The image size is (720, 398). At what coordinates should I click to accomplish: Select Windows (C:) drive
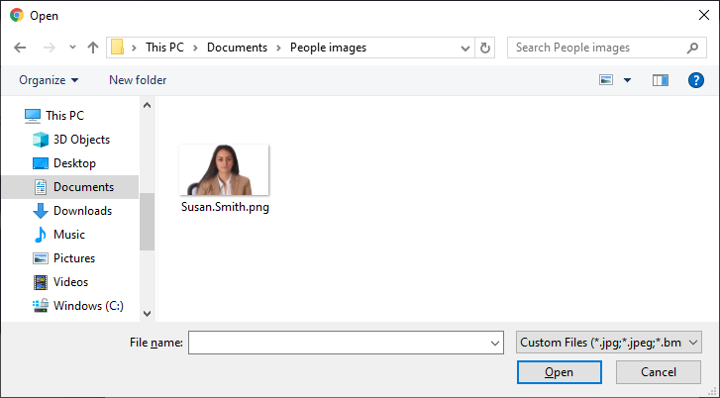[88, 306]
